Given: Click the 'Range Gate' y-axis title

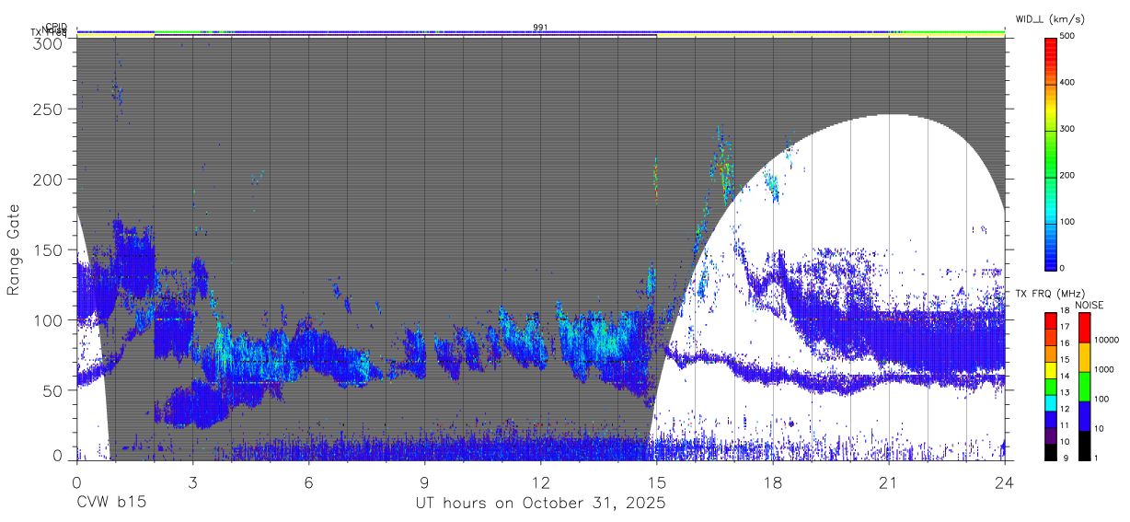Looking at the screenshot, I should 14,249.
